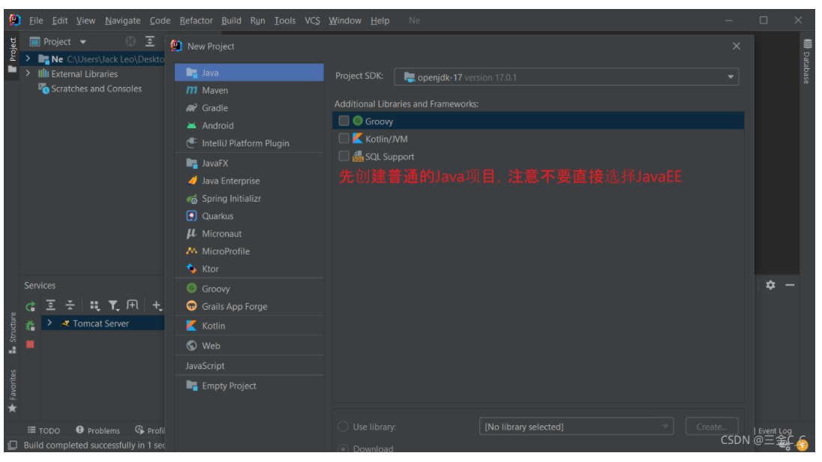Click the Create library button

click(x=712, y=426)
